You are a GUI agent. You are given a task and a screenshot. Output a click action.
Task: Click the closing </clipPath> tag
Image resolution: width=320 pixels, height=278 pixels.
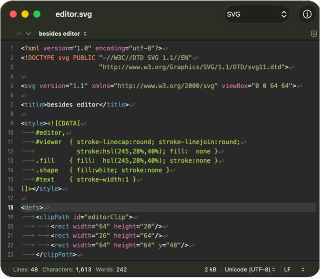coord(56,254)
